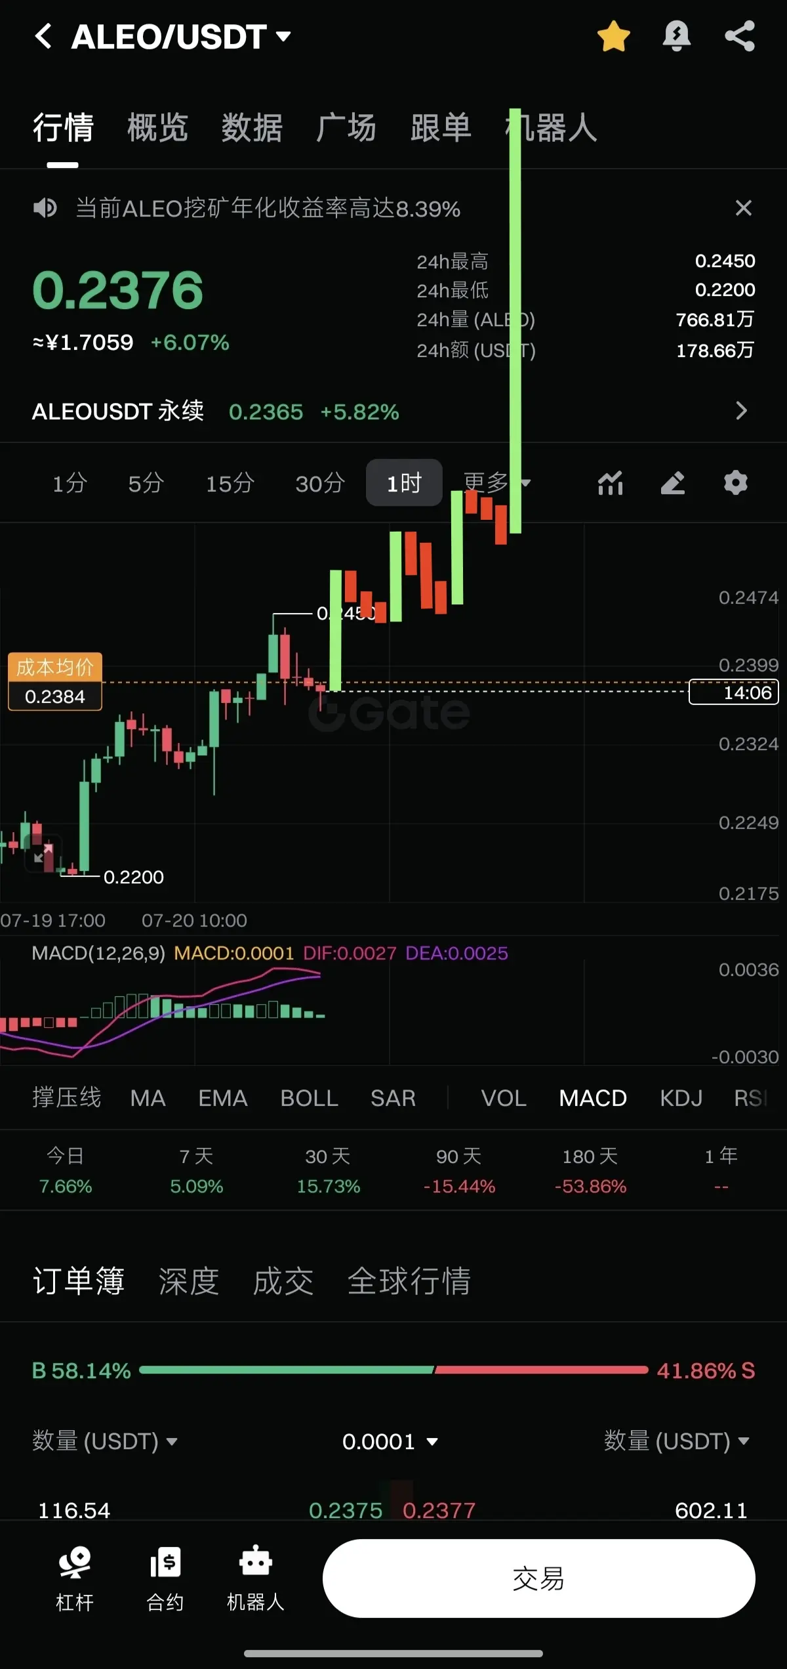Tap the 14:06 countdown price marker
Image resolution: width=787 pixels, height=1669 pixels.
click(733, 692)
